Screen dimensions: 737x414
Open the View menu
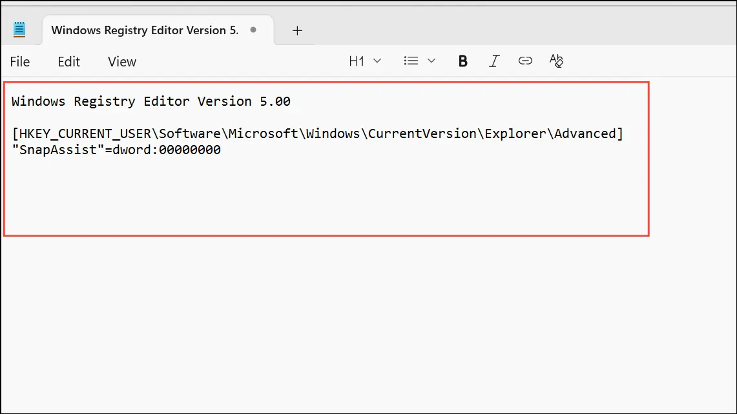tap(121, 61)
